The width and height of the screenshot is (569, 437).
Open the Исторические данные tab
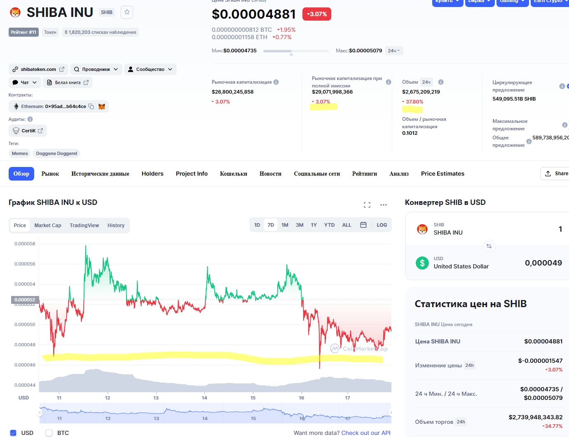click(101, 174)
